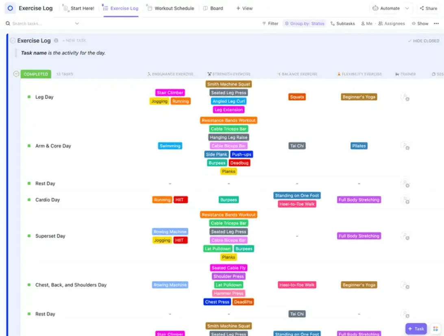The image size is (444, 336).
Task: Click the apps grid icon next to Task button
Action: coord(435,329)
